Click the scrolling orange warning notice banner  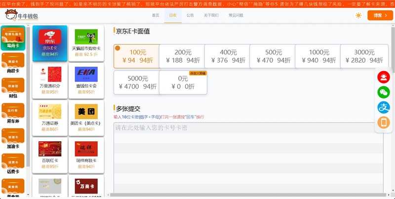(197, 4)
